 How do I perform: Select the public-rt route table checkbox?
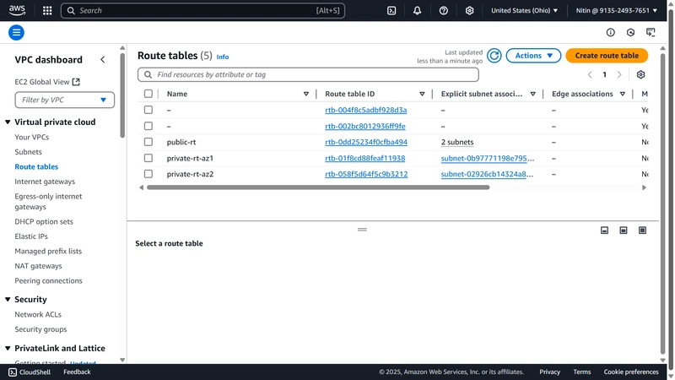[148, 142]
